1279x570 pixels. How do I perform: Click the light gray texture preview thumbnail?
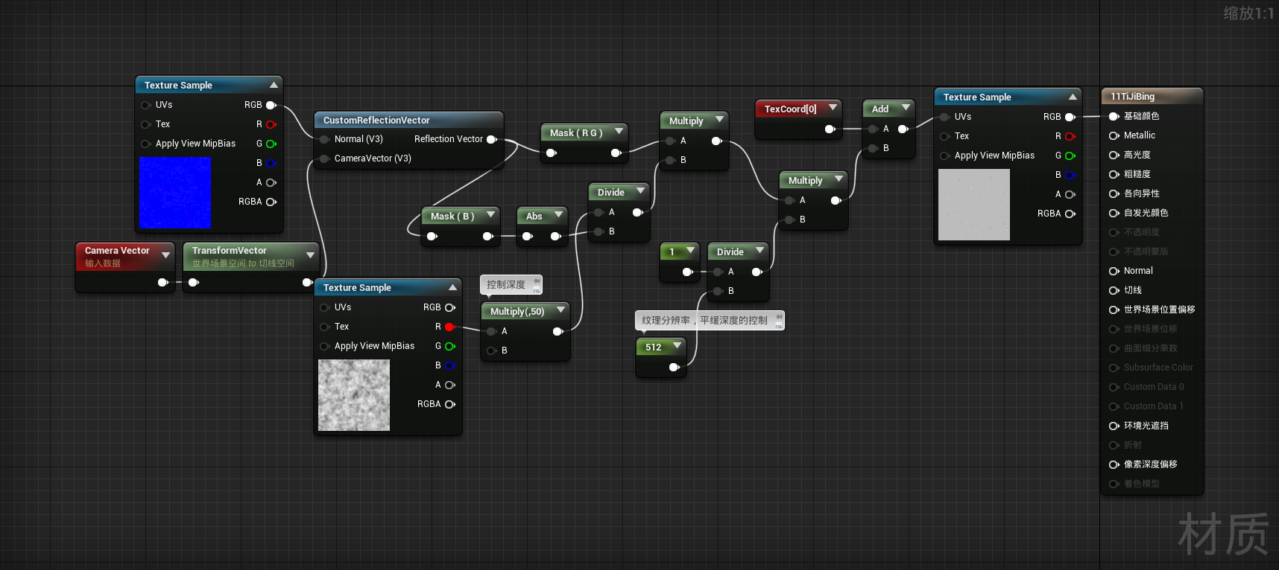click(974, 205)
